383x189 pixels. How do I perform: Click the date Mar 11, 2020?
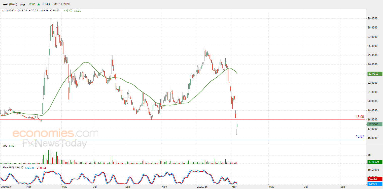point(61,4)
